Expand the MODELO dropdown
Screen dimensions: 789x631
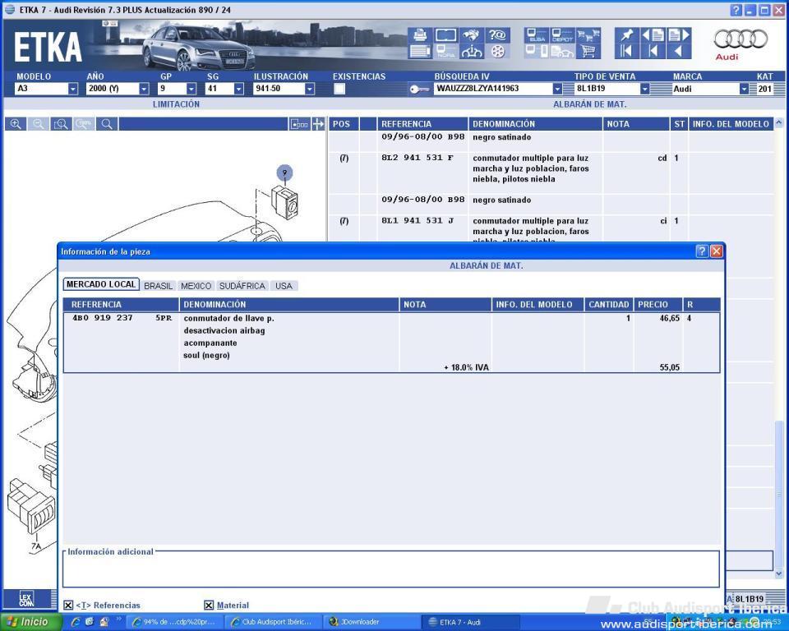pos(73,89)
